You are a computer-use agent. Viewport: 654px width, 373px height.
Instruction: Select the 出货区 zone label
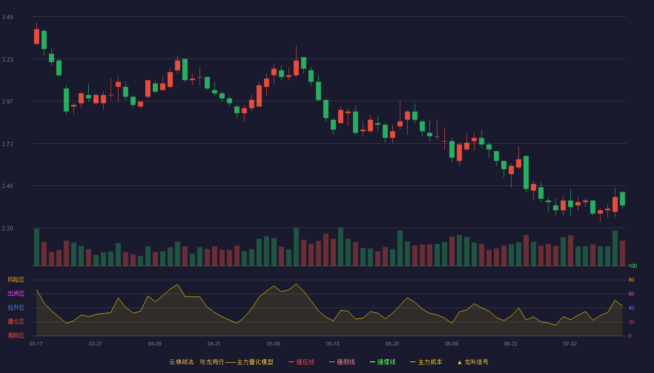click(16, 294)
